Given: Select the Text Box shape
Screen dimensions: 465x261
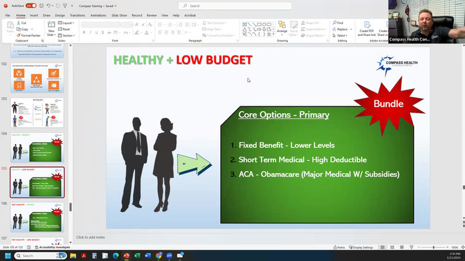Looking at the screenshot, I should coord(245,24).
